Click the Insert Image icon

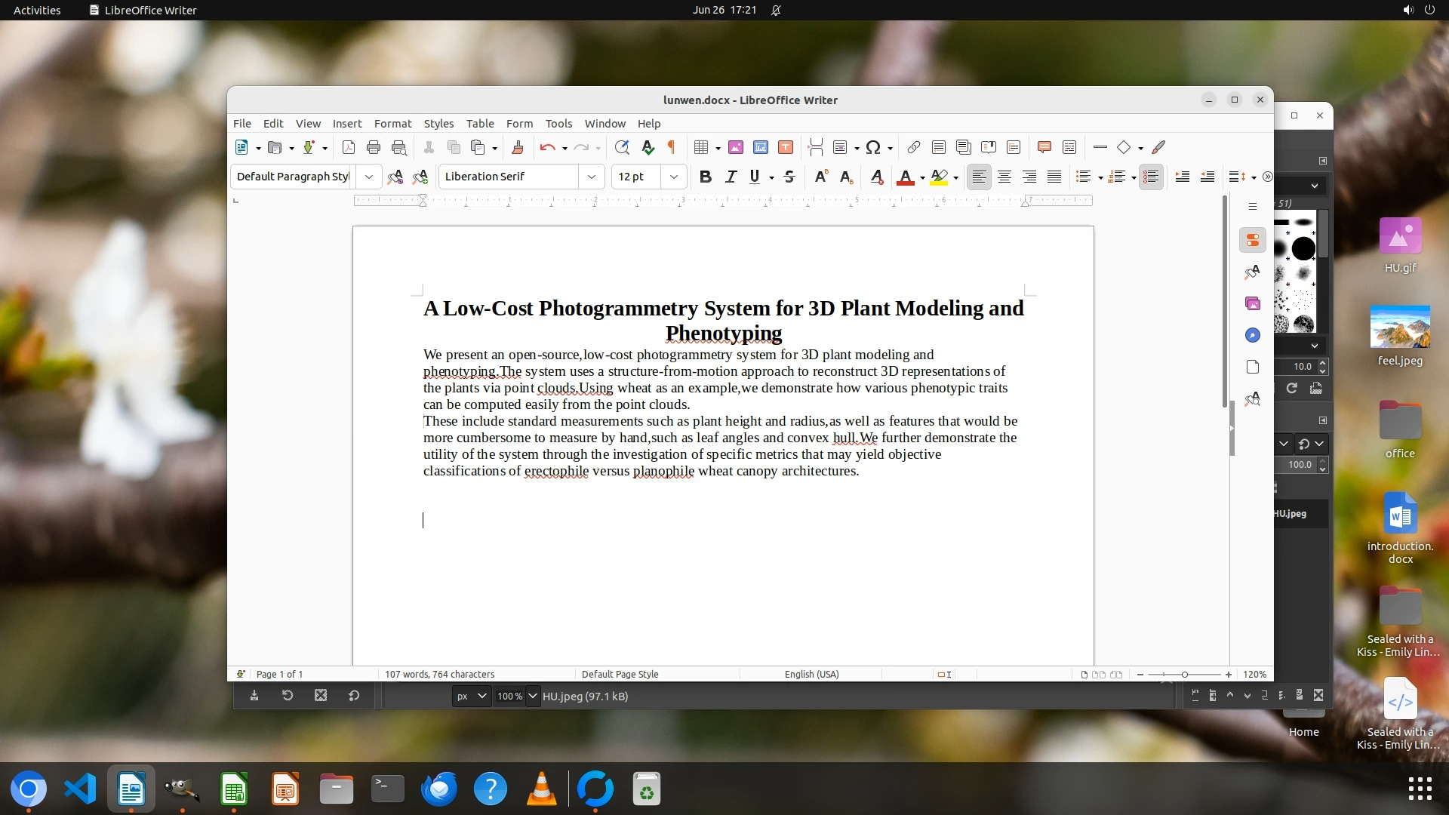pyautogui.click(x=736, y=147)
